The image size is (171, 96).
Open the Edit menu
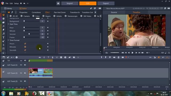11,3
